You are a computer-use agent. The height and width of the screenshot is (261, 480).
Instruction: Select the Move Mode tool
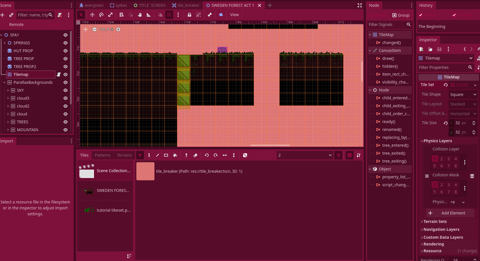[x=92, y=15]
